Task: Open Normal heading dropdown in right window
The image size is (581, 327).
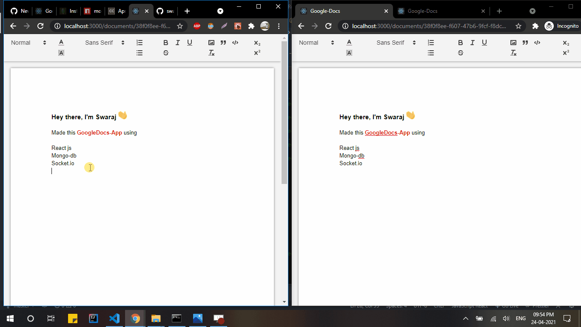Action: [x=316, y=43]
